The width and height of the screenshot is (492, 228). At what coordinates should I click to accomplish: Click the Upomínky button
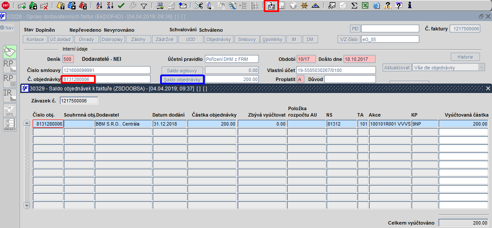[273, 39]
